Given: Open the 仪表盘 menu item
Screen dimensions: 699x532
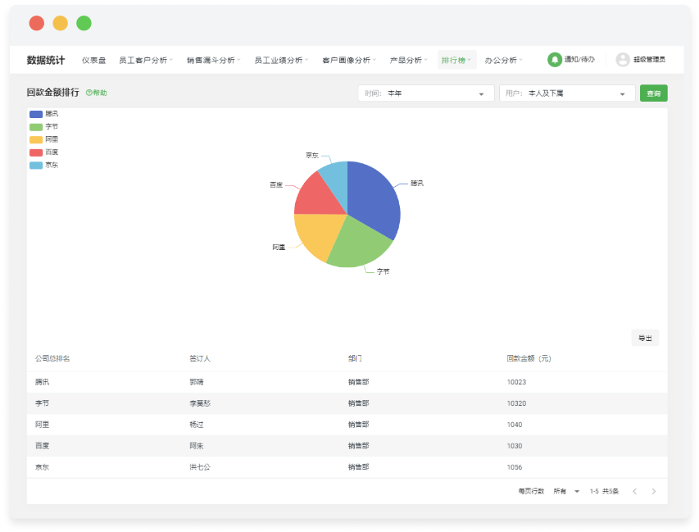Looking at the screenshot, I should coord(93,60).
